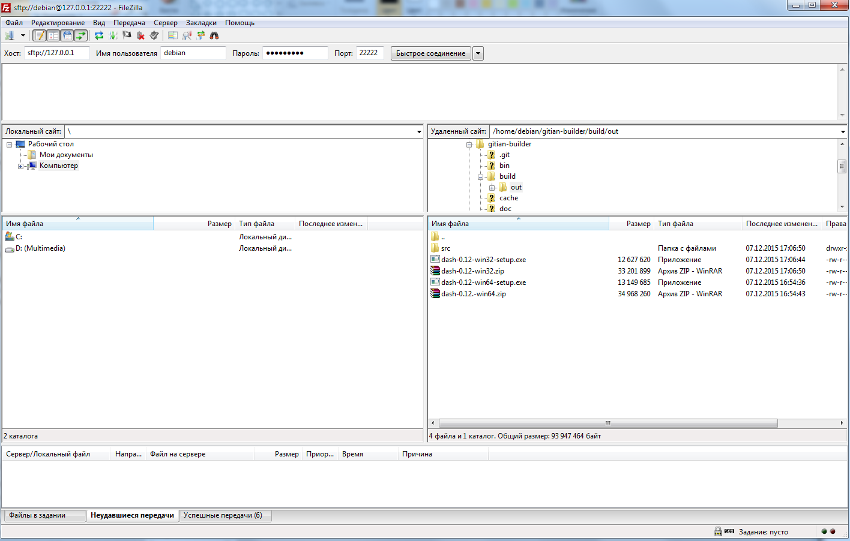Select local drive C: entry
The image size is (850, 541).
19,237
